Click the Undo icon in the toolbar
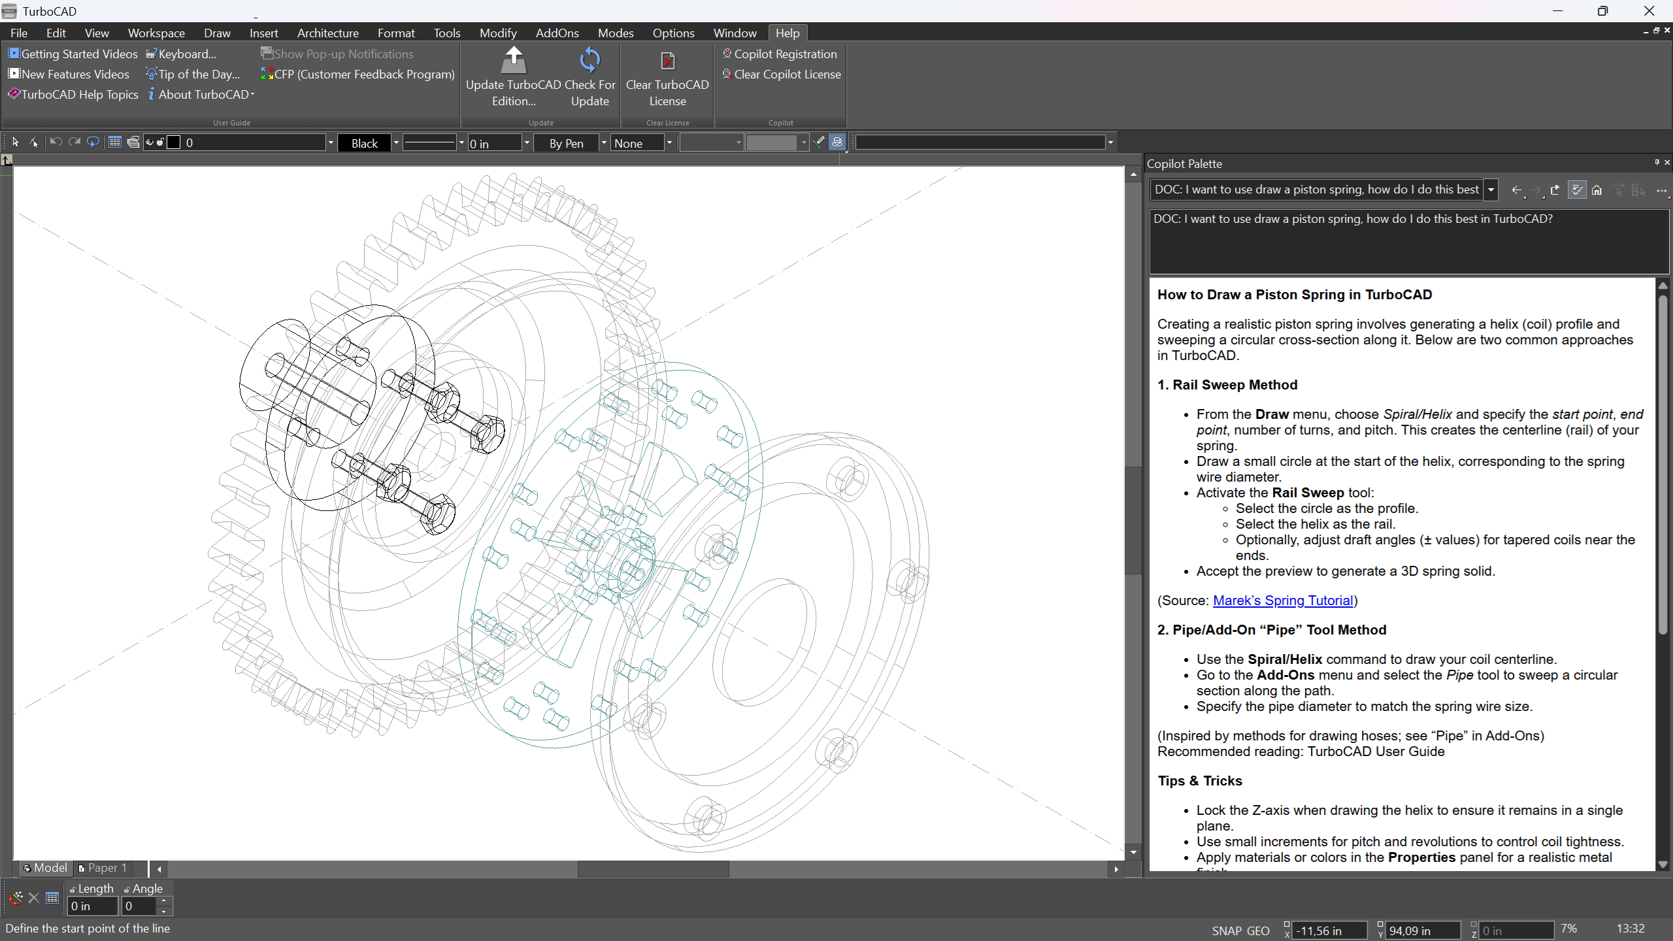 [56, 142]
